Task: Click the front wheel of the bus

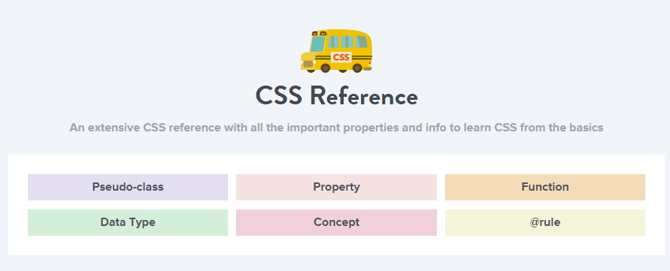Action: 325,68
